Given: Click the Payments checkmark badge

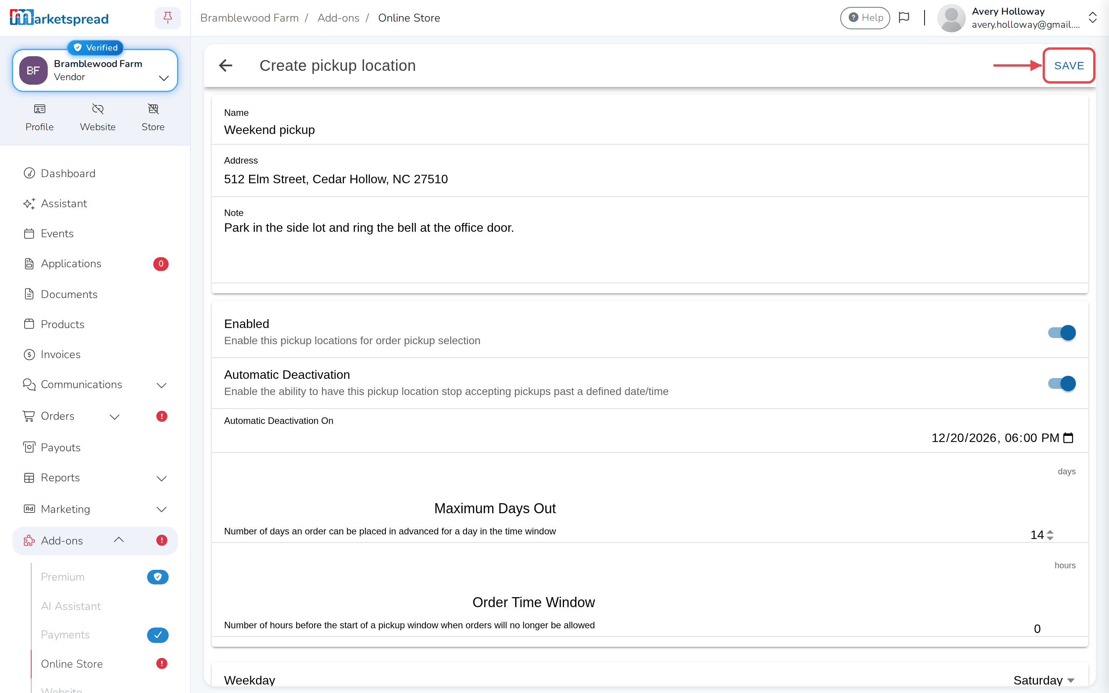Looking at the screenshot, I should click(x=157, y=635).
